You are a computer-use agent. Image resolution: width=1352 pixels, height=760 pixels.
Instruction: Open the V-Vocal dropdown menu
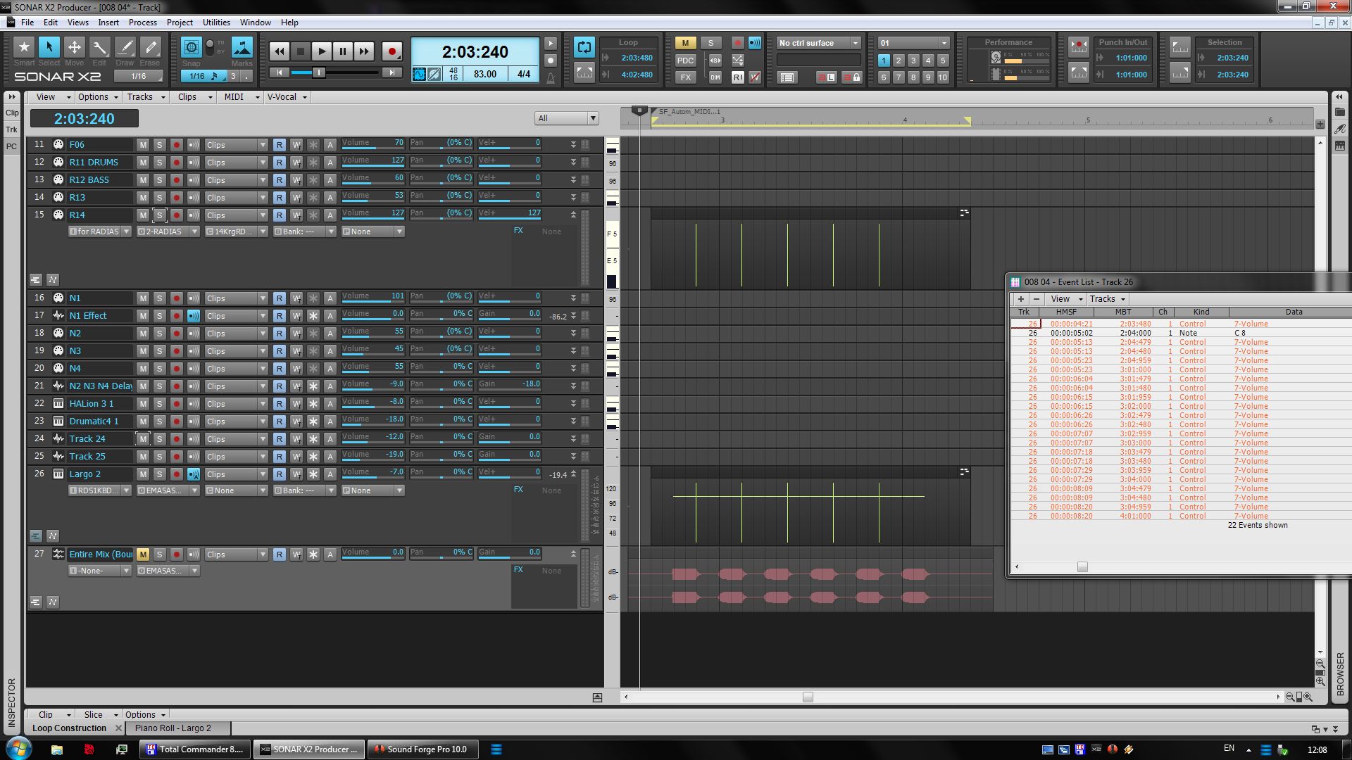[287, 97]
